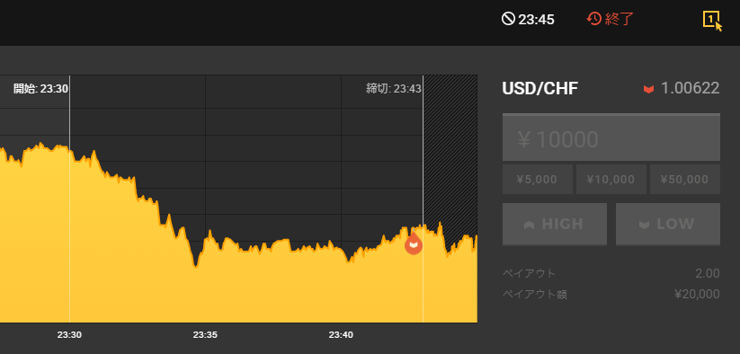Image resolution: width=740 pixels, height=354 pixels.
Task: Click the current price 1.00622
Action: (690, 88)
